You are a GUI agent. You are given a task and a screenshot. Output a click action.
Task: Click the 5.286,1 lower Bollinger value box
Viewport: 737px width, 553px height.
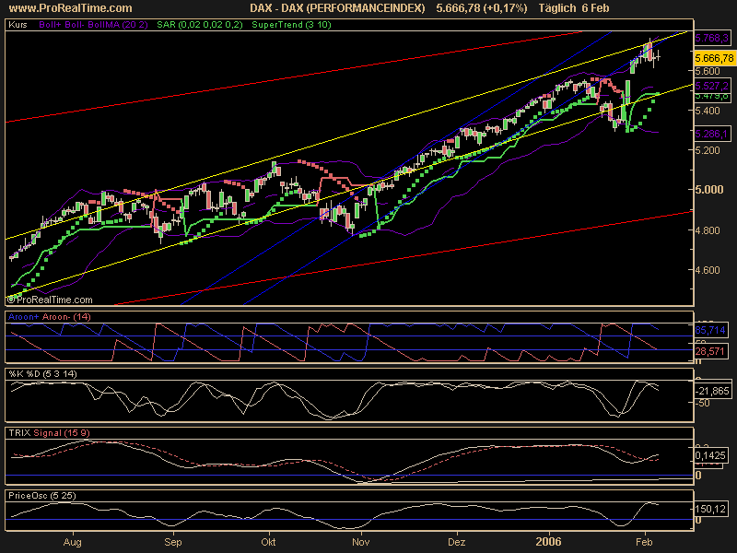[712, 134]
